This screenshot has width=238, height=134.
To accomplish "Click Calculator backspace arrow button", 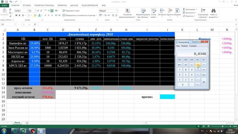I will coord(180,65).
